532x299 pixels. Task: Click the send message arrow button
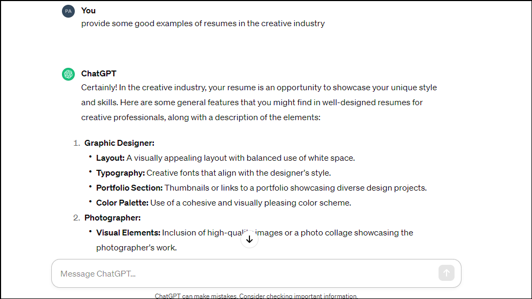(446, 273)
